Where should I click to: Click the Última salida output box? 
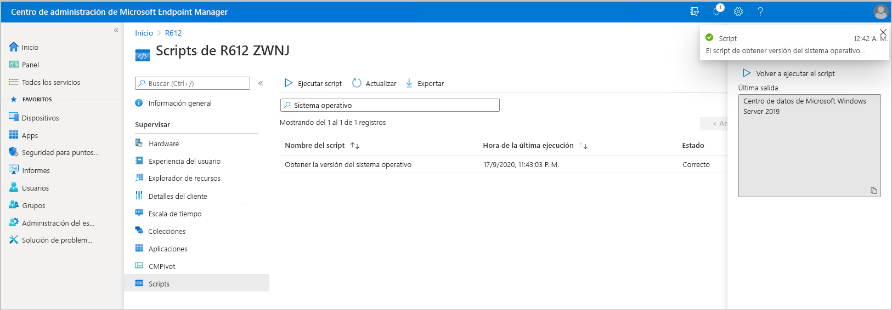pos(809,146)
